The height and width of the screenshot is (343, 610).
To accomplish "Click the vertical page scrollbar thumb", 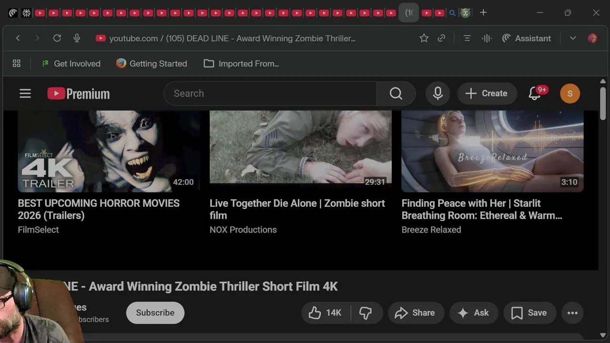I will coord(603,103).
